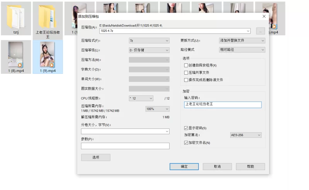The height and width of the screenshot is (190, 309).
Task: Close the 添加到压缩包 dialog with X
Action: (264, 16)
